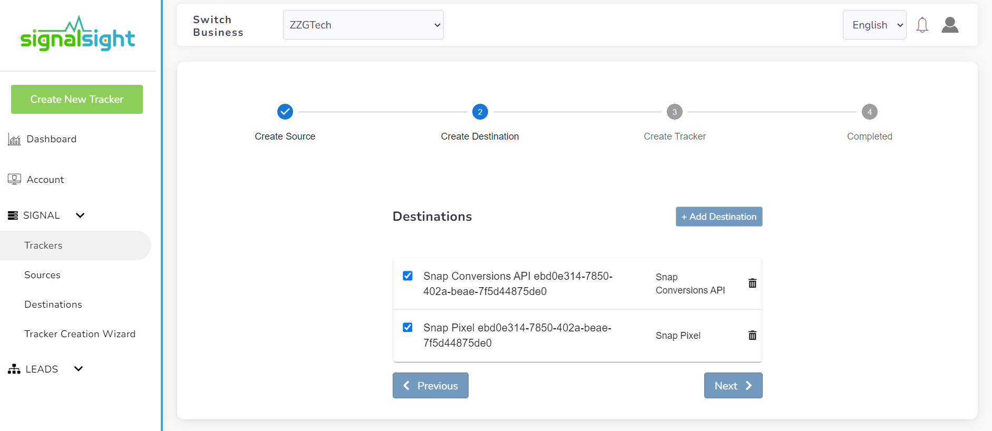Image resolution: width=992 pixels, height=431 pixels.
Task: Click the Snap Conversions API type label
Action: 690,283
